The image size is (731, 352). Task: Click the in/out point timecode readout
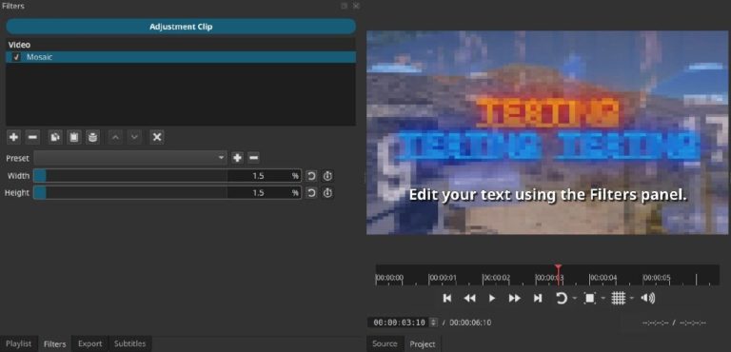click(x=674, y=323)
